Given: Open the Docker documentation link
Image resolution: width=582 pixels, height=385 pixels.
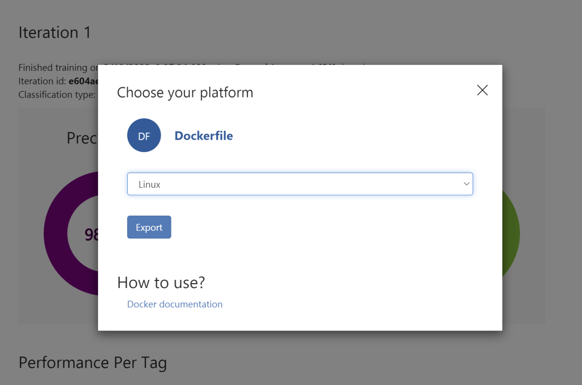Looking at the screenshot, I should [x=175, y=304].
